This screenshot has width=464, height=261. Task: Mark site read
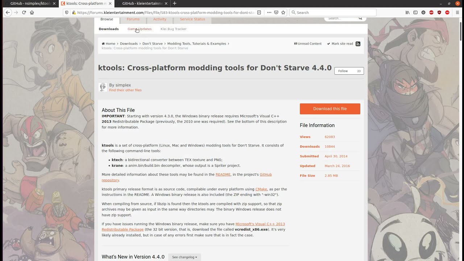point(340,43)
